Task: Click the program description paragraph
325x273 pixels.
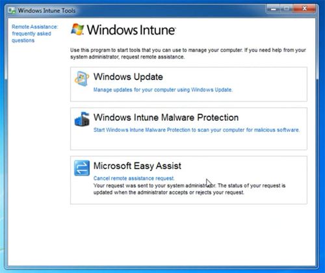Action: (188, 53)
